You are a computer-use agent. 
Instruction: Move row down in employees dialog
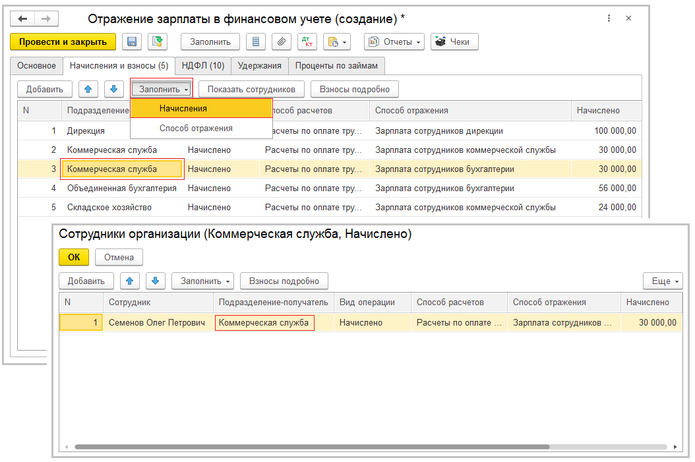[155, 281]
